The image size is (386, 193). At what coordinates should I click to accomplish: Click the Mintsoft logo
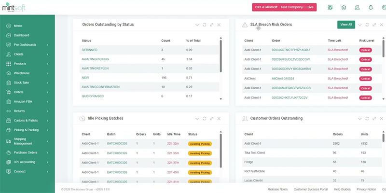coord(14,7)
